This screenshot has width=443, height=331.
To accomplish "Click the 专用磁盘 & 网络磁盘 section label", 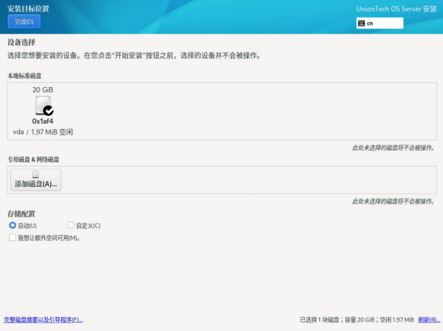I will 33,159.
